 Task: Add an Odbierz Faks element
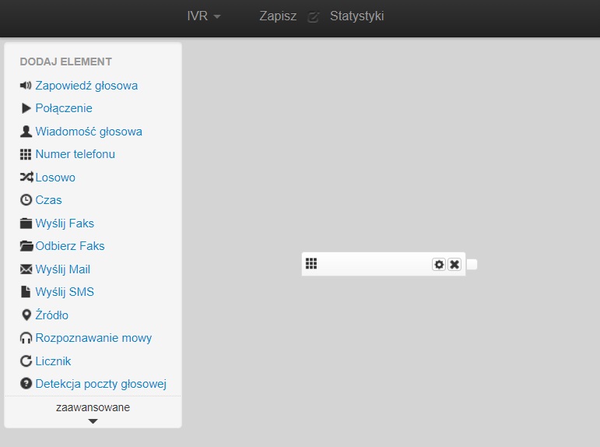pos(70,246)
